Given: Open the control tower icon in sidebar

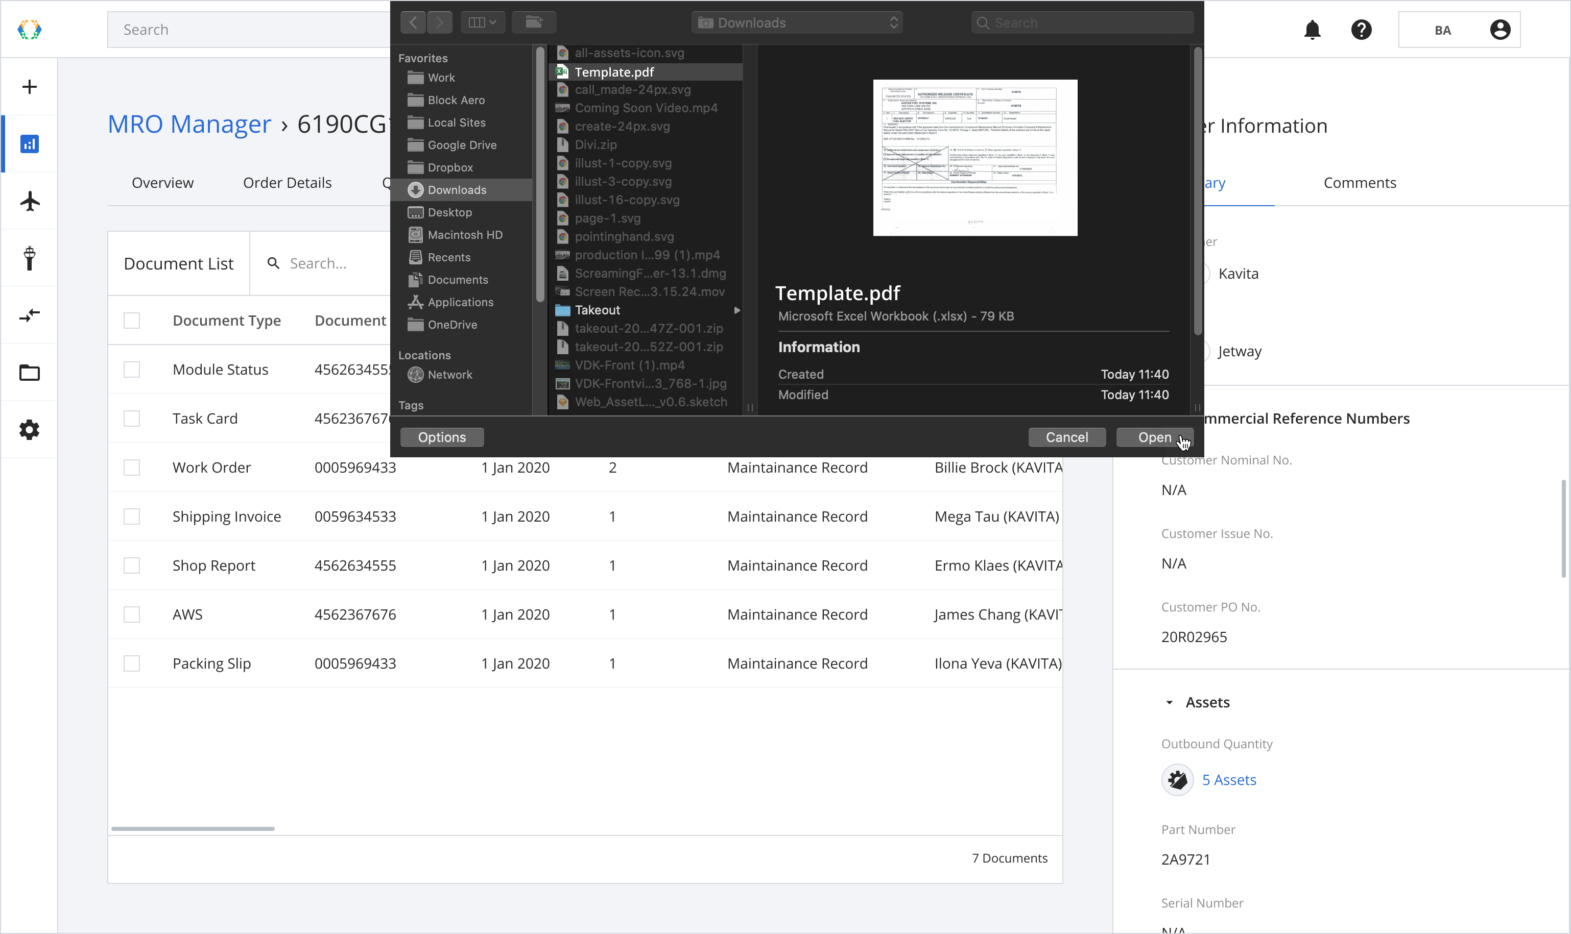Looking at the screenshot, I should pyautogui.click(x=29, y=259).
